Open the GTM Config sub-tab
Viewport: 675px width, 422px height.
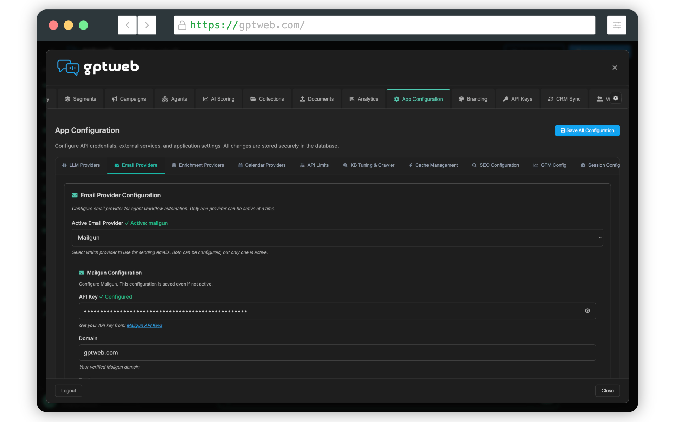[x=550, y=165]
